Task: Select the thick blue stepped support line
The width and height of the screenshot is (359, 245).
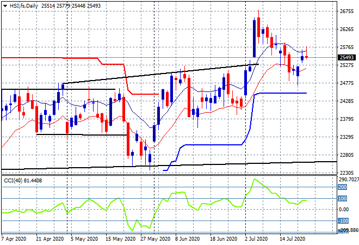Action: [x=213, y=145]
